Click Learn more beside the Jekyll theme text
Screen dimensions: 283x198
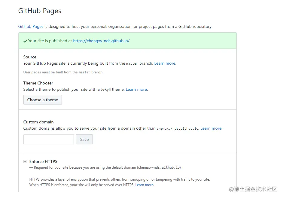pos(136,90)
